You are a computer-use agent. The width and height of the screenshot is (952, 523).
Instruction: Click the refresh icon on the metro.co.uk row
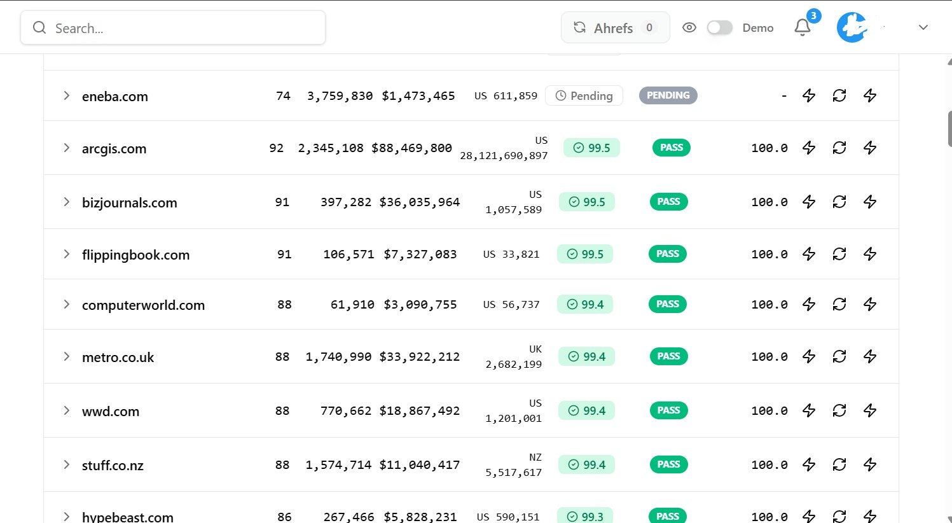[x=839, y=356]
